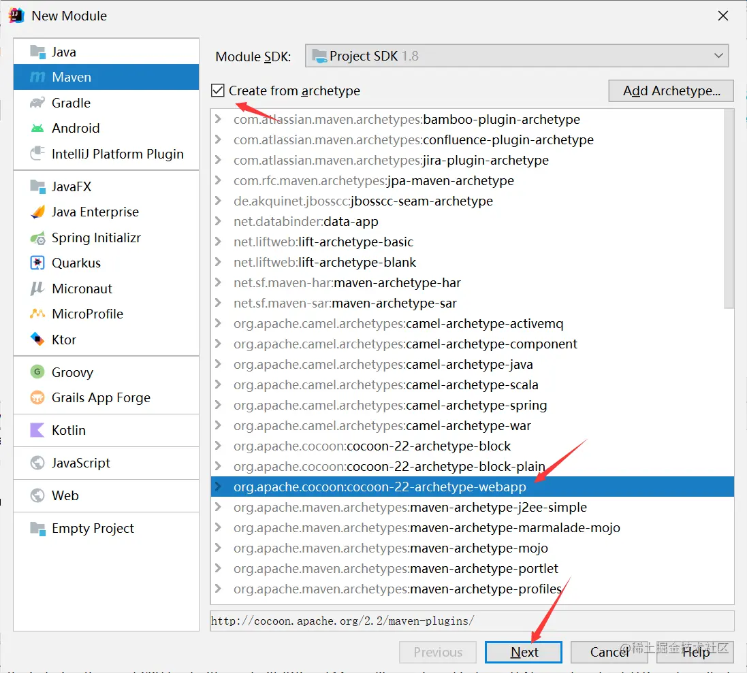747x673 pixels.
Task: Select maven-archetype-har row
Action: (472, 282)
